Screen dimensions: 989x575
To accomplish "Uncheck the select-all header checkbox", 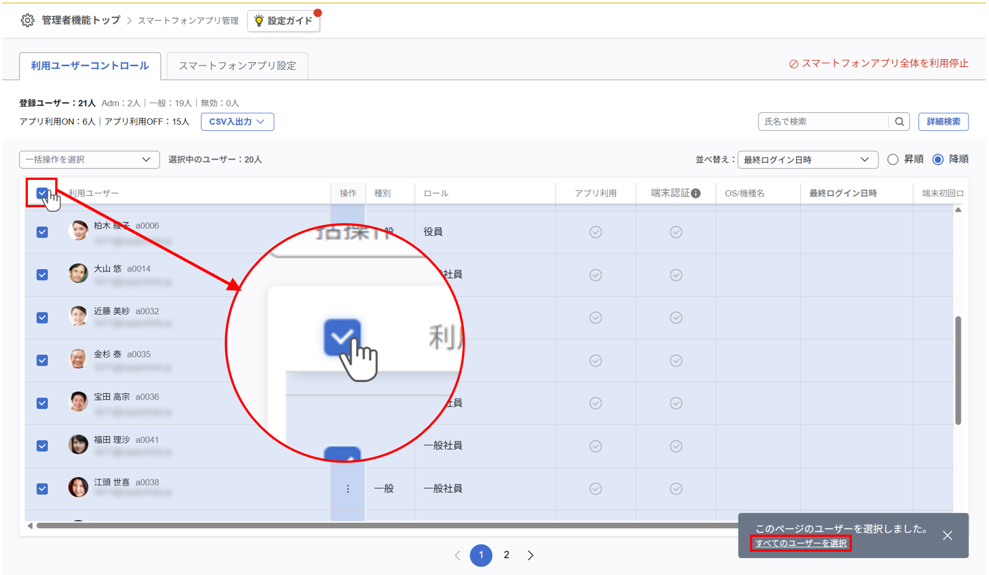I will pos(42,193).
